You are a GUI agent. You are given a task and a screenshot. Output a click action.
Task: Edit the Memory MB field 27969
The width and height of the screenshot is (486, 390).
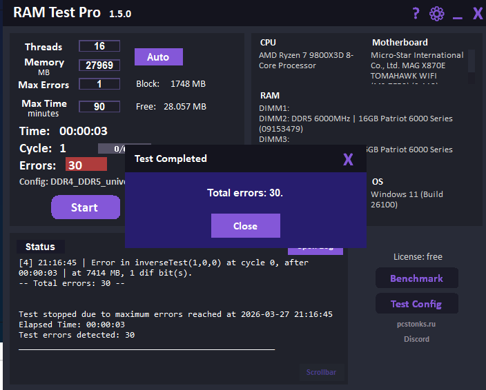99,65
